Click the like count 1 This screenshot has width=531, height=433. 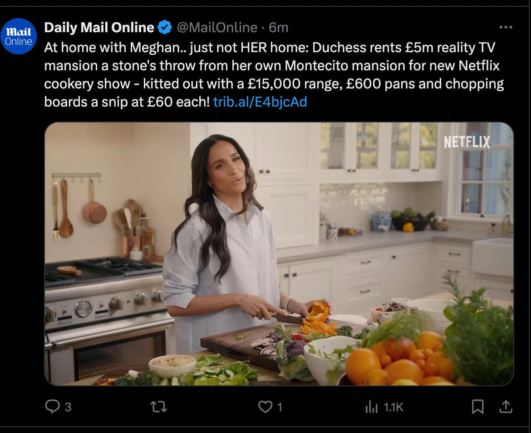click(280, 407)
